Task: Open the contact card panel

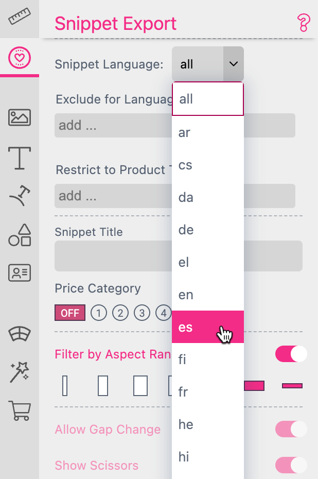Action: point(19,272)
